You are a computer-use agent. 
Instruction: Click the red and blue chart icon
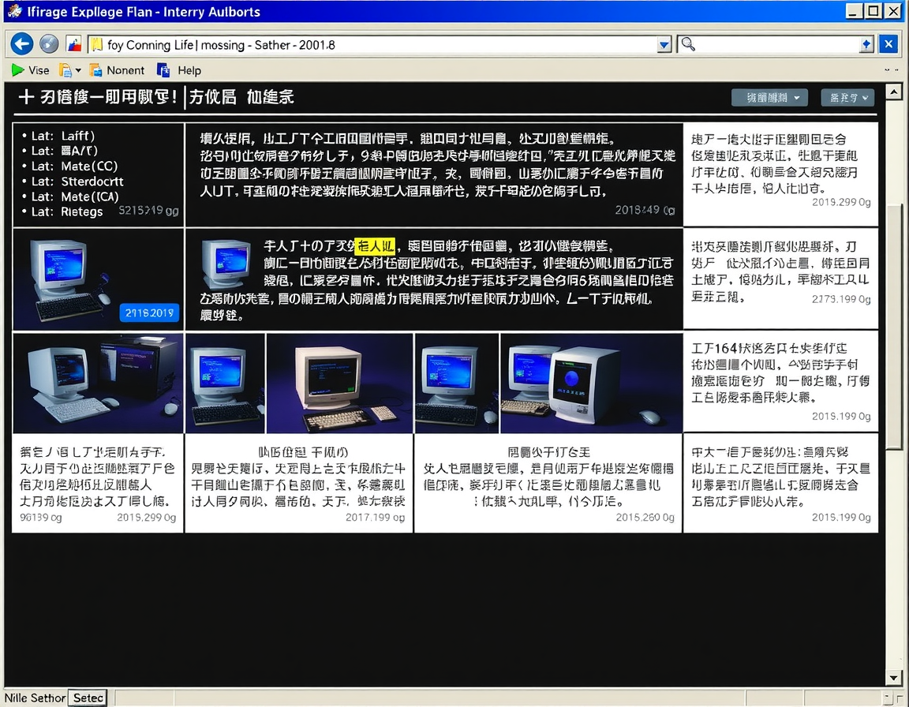tap(73, 45)
